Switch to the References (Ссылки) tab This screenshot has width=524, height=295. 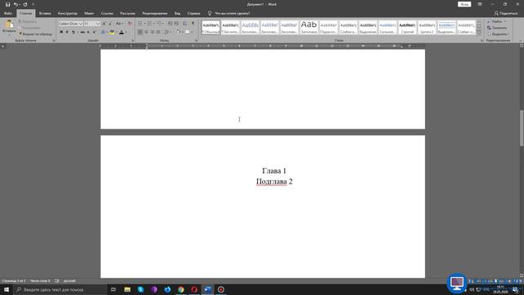(x=107, y=13)
